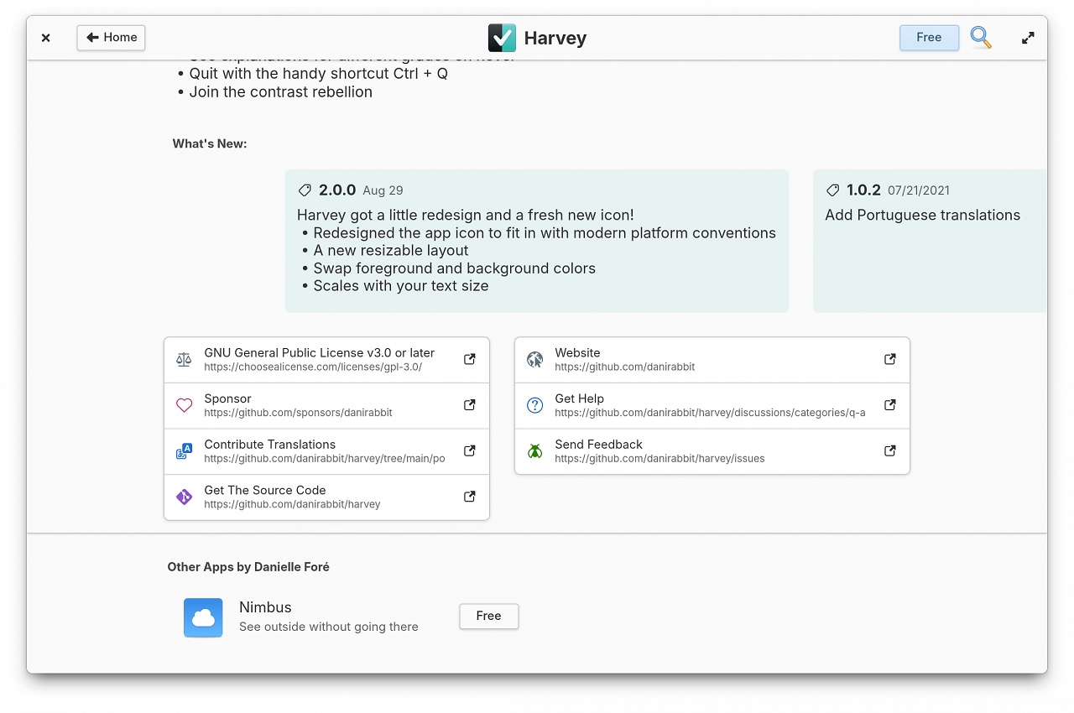Open the GNU General Public License link
This screenshot has height=713, width=1074.
326,360
